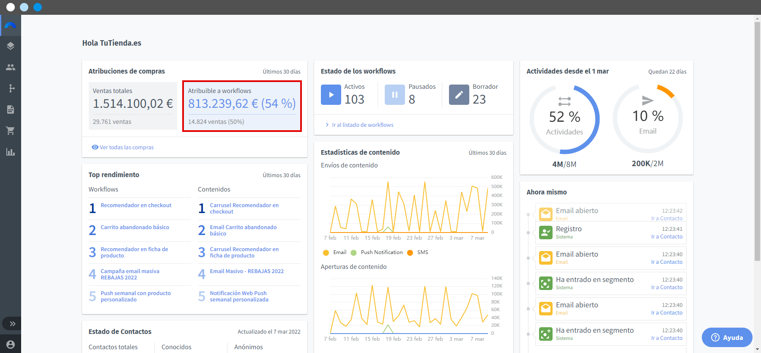The height and width of the screenshot is (353, 761).
Task: Open Recomendador en ficha de producto workflow
Action: 134,252
